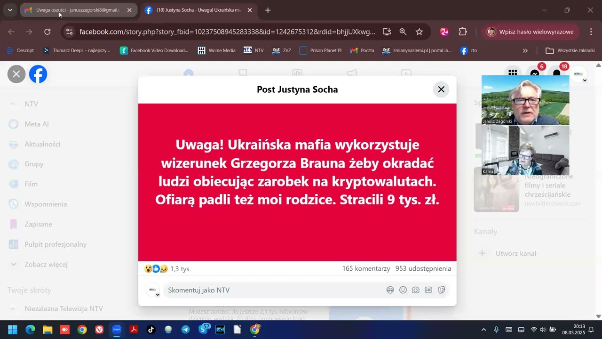The height and width of the screenshot is (339, 602).
Task: Go back to the previous page
Action: [x=11, y=32]
